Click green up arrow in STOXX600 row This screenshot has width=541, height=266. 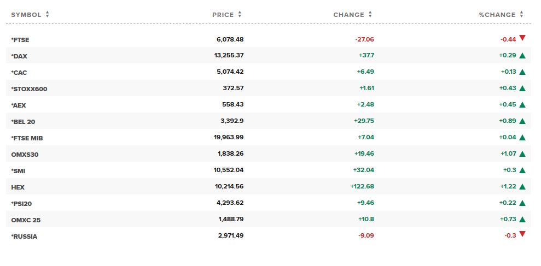522,88
